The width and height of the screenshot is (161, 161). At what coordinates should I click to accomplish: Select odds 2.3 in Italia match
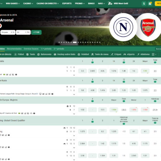(82, 71)
